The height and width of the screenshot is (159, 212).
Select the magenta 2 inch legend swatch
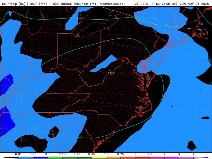(172, 158)
